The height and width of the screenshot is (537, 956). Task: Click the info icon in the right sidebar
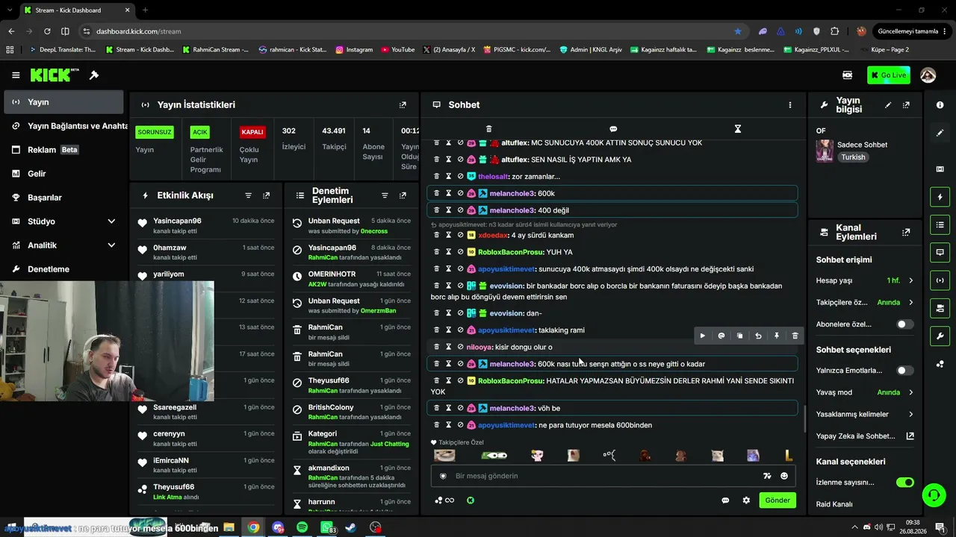(x=940, y=105)
